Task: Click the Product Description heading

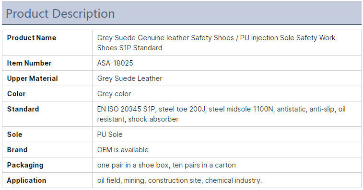Action: pyautogui.click(x=60, y=13)
